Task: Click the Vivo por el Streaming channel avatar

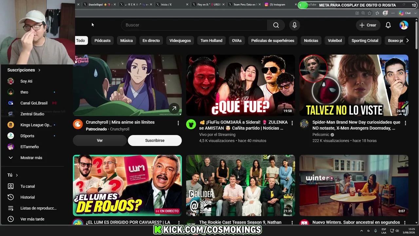Action: (x=191, y=124)
